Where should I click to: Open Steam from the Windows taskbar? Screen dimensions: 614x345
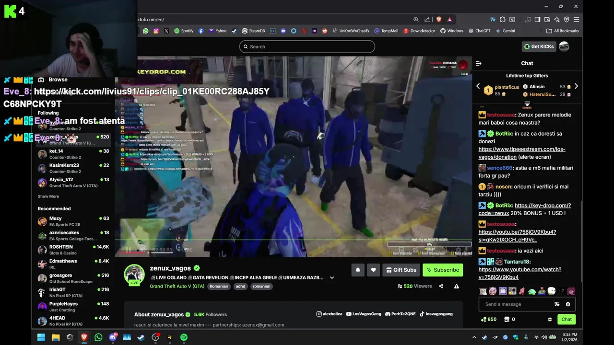[141, 337]
